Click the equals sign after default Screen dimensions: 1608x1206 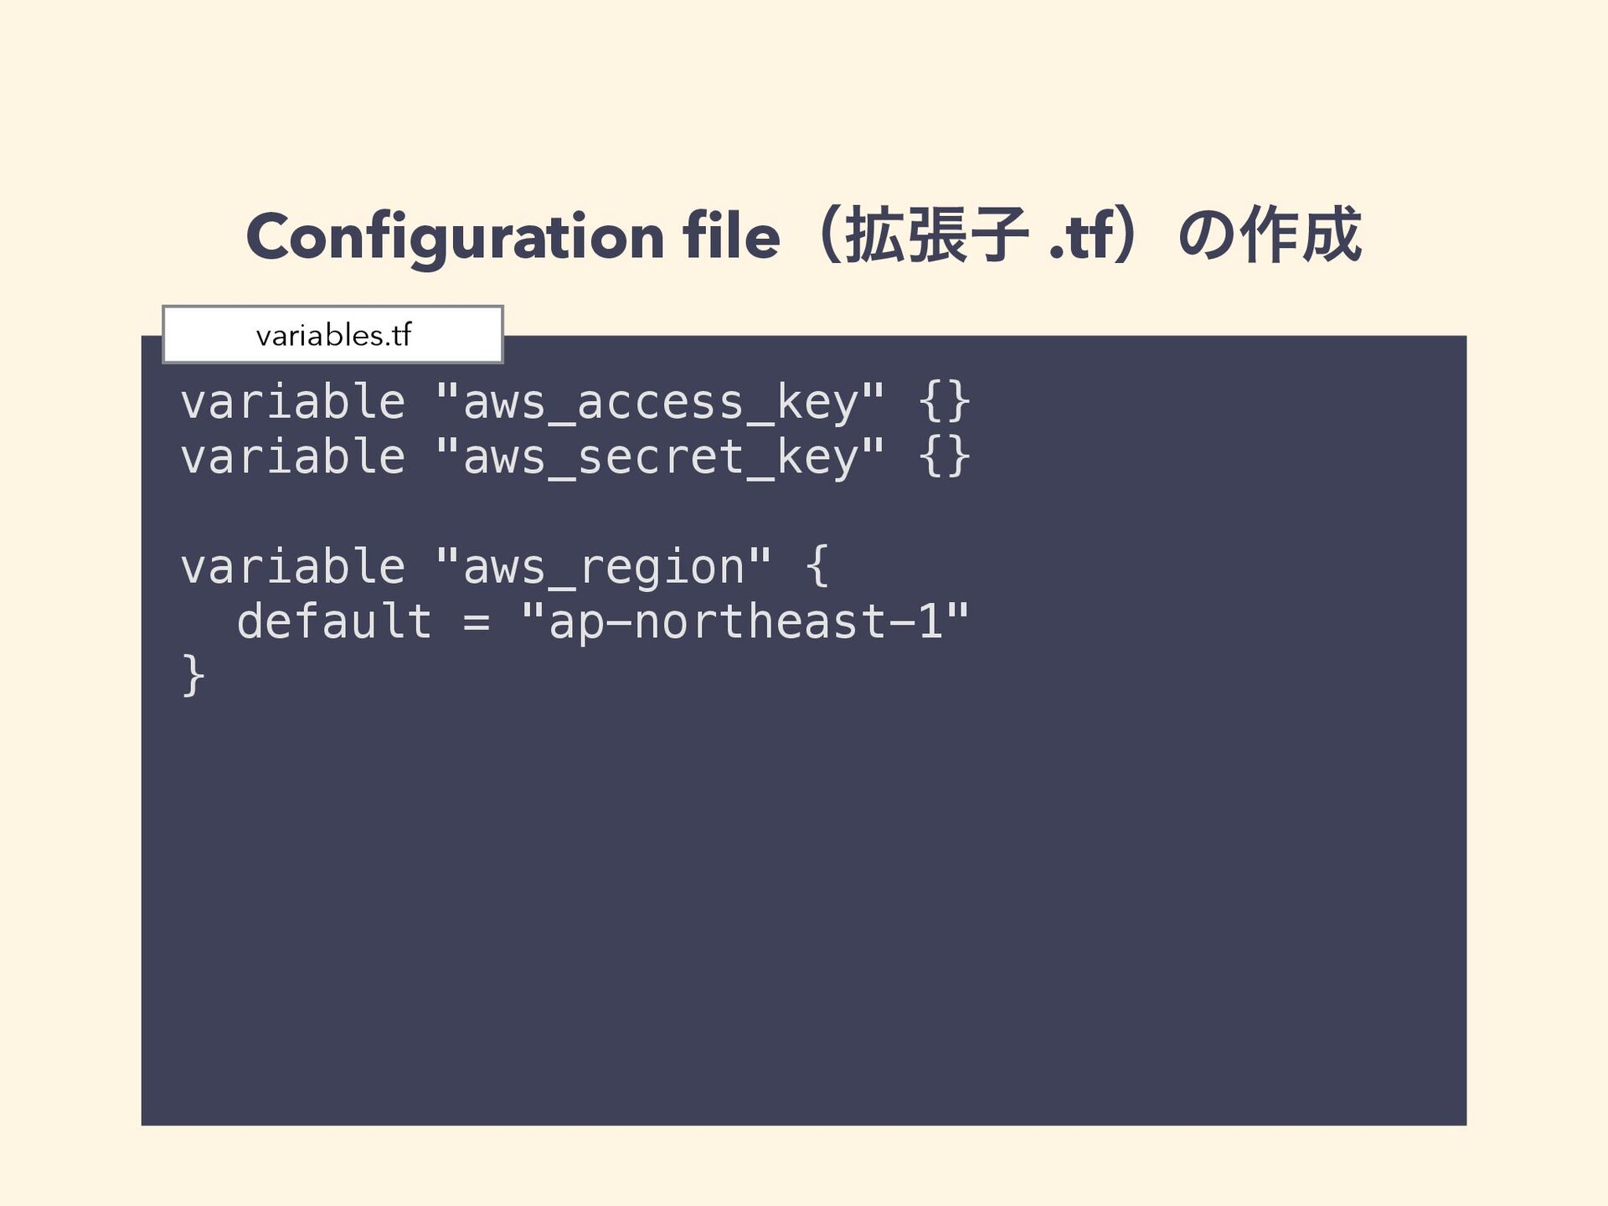(477, 623)
